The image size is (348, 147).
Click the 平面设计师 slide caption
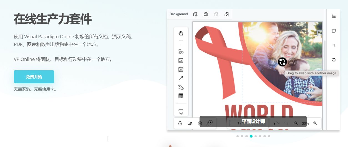click(x=253, y=122)
